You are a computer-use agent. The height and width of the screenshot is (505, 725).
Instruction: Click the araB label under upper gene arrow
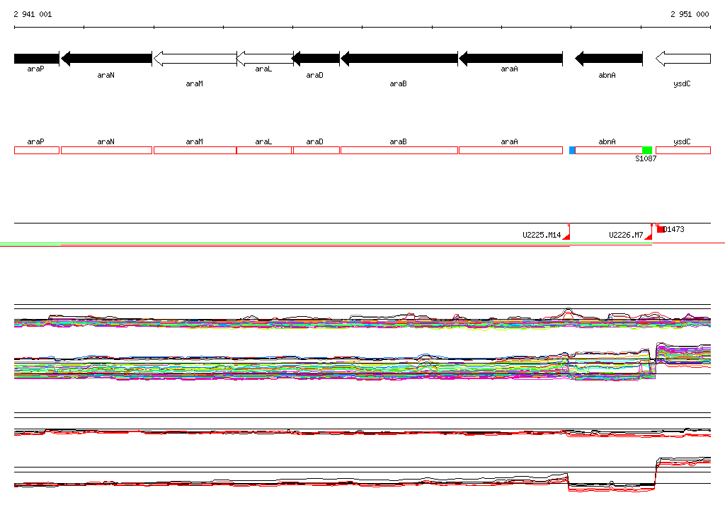[x=398, y=83]
